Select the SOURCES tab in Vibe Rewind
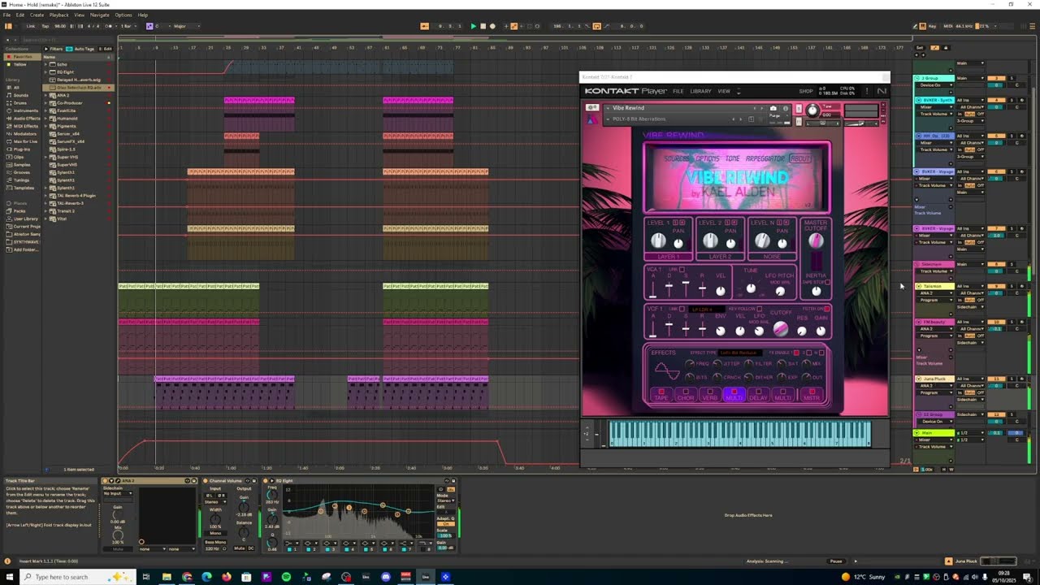1040x585 pixels. point(676,158)
